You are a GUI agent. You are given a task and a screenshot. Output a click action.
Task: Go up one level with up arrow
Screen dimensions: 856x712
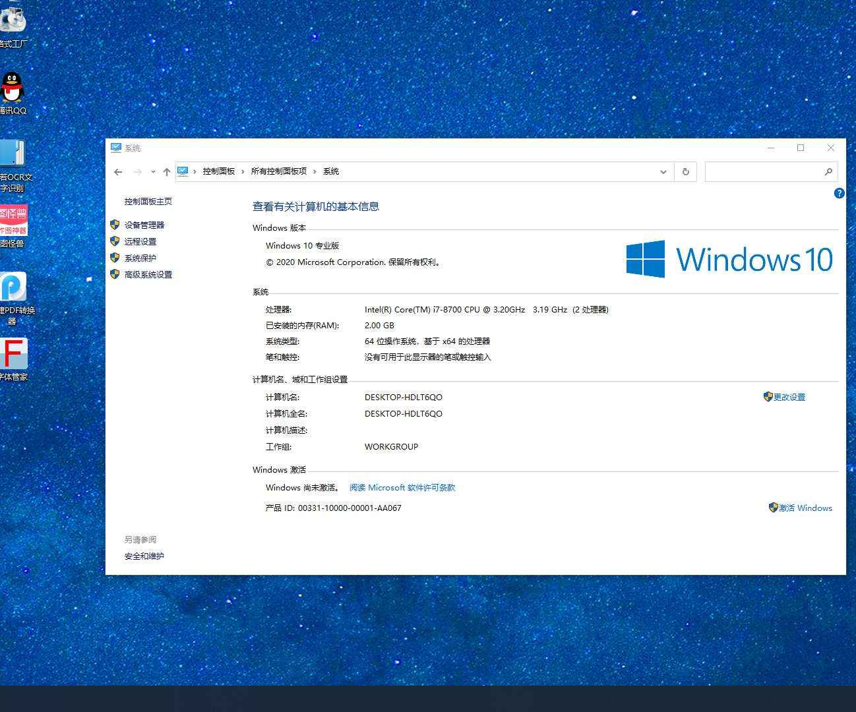pos(167,171)
